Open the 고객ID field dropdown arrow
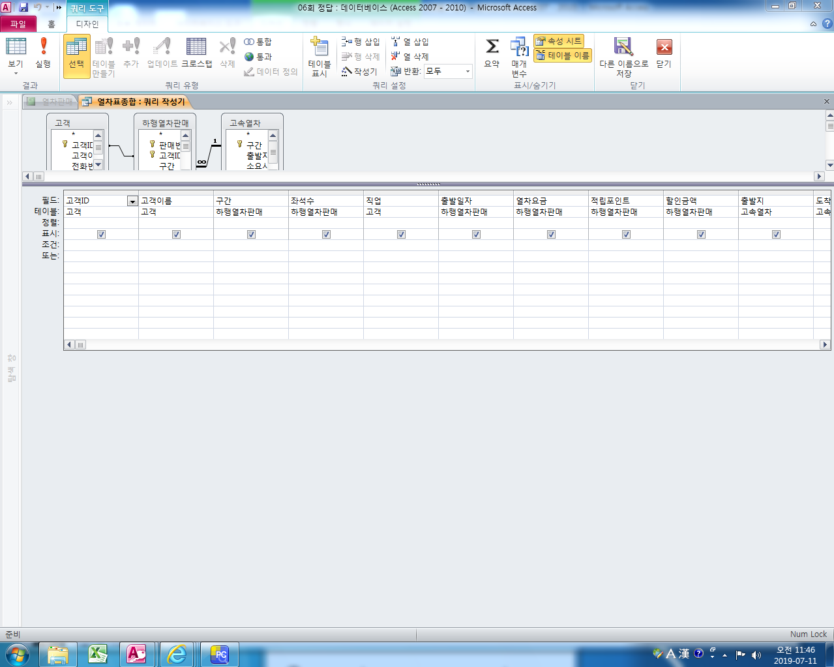Image resolution: width=834 pixels, height=667 pixels. [132, 201]
